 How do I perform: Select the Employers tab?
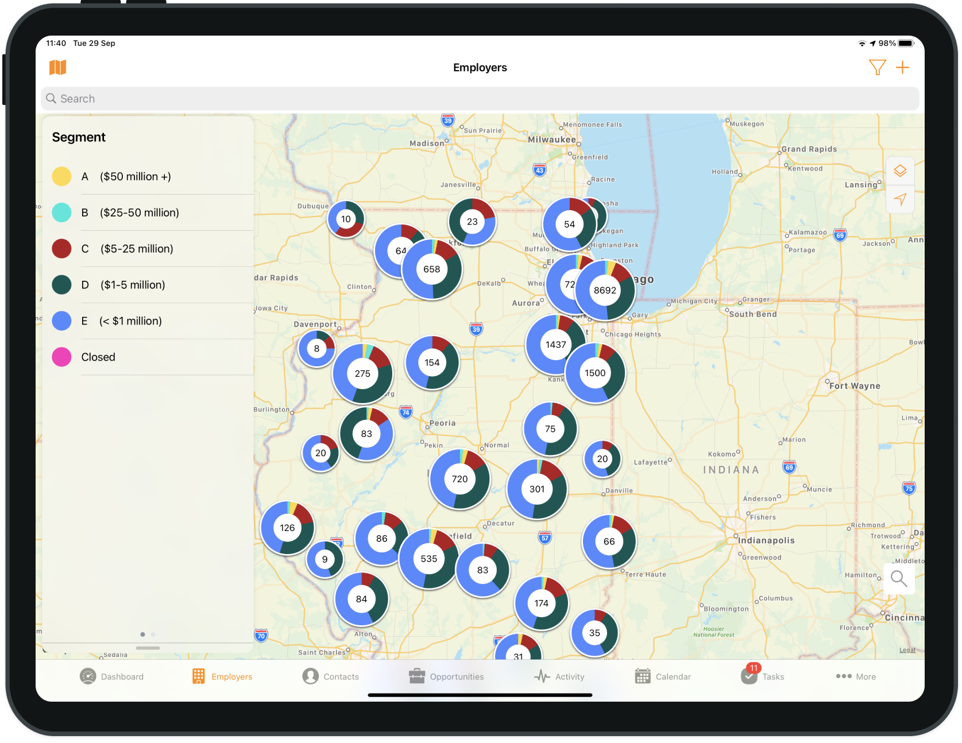[x=222, y=676]
